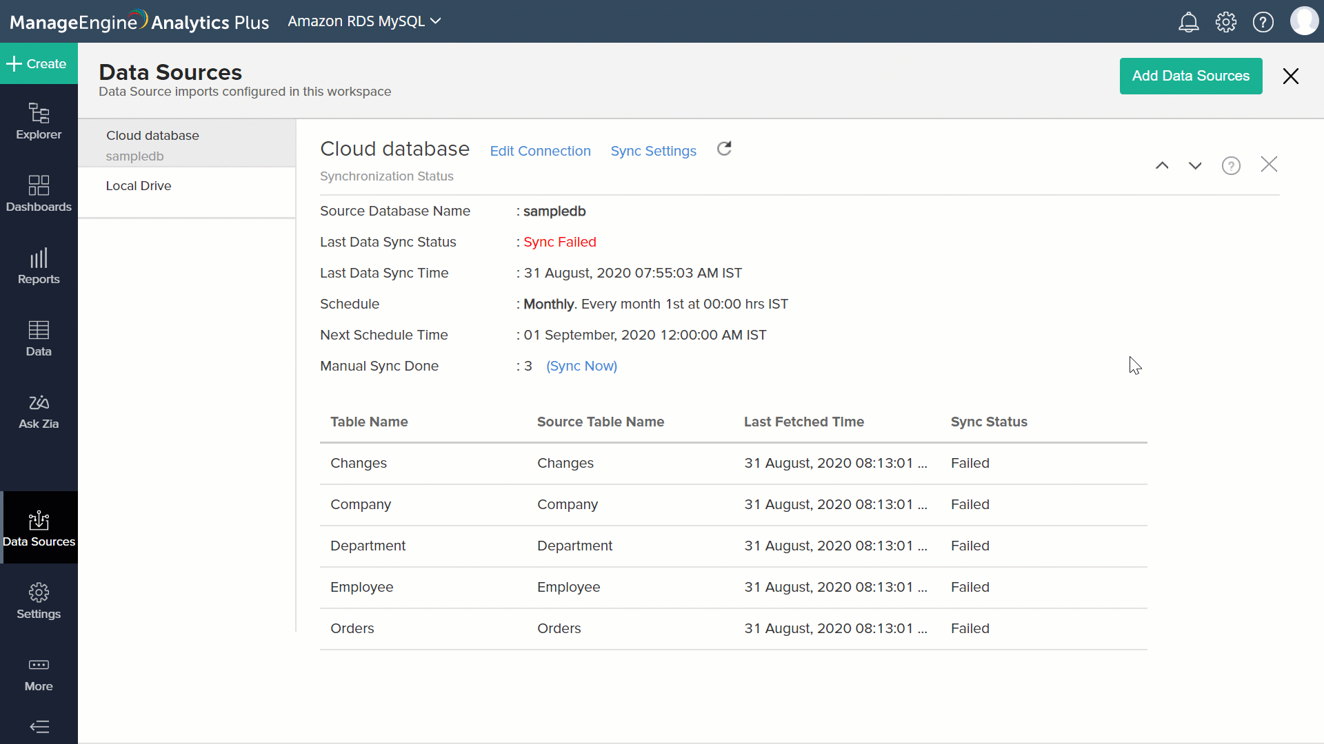Go to the Reports section
The width and height of the screenshot is (1324, 744).
39,266
